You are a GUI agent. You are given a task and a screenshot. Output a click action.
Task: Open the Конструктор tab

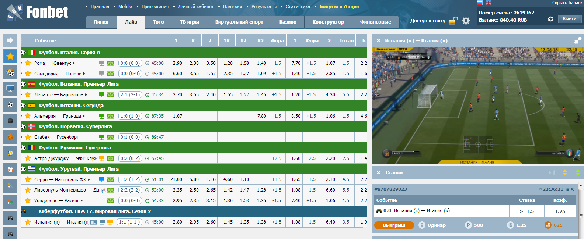coord(328,22)
